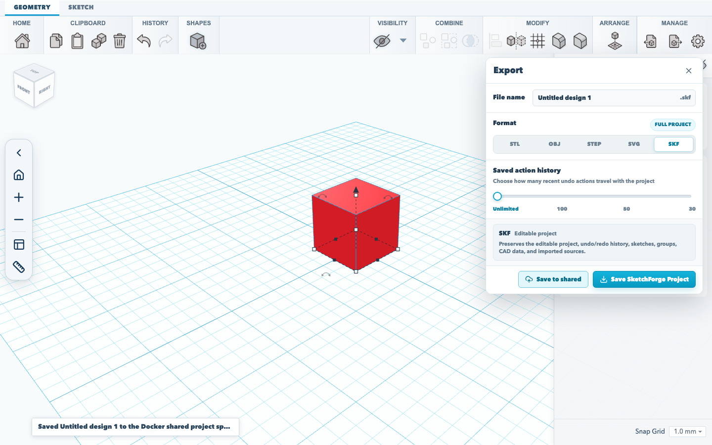Select the Fillet rounded-cube tool in Modify
This screenshot has width=712, height=445.
pos(580,41)
